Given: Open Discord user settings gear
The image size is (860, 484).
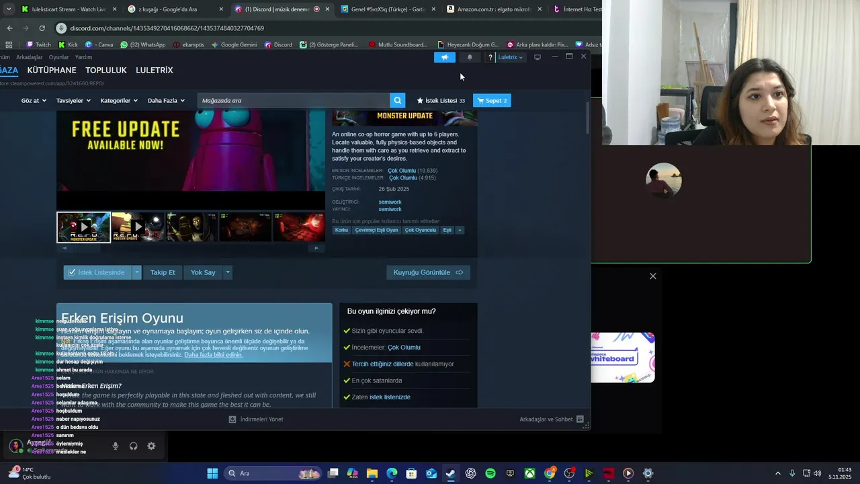Looking at the screenshot, I should pyautogui.click(x=151, y=446).
